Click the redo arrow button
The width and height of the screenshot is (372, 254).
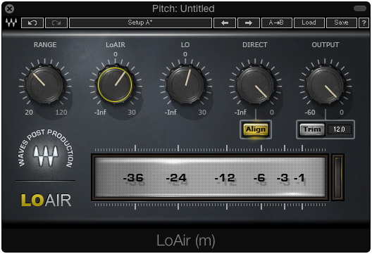pos(56,23)
